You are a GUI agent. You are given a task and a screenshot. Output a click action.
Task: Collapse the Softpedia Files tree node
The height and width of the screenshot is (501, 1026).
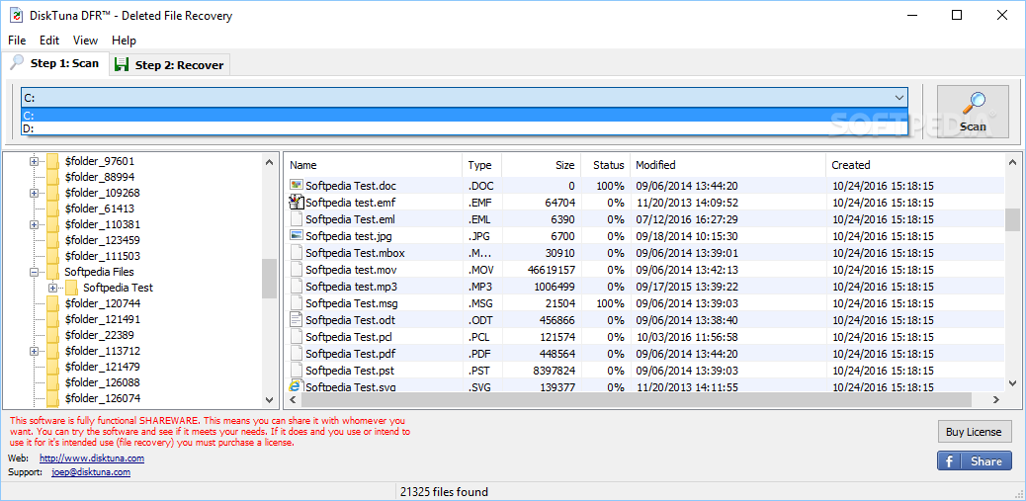(x=34, y=272)
